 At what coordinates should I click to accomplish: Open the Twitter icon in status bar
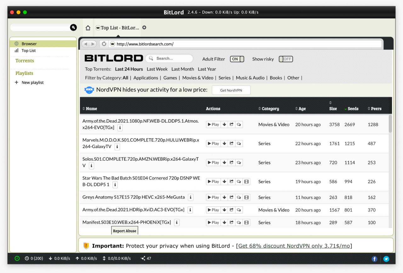coord(386,259)
